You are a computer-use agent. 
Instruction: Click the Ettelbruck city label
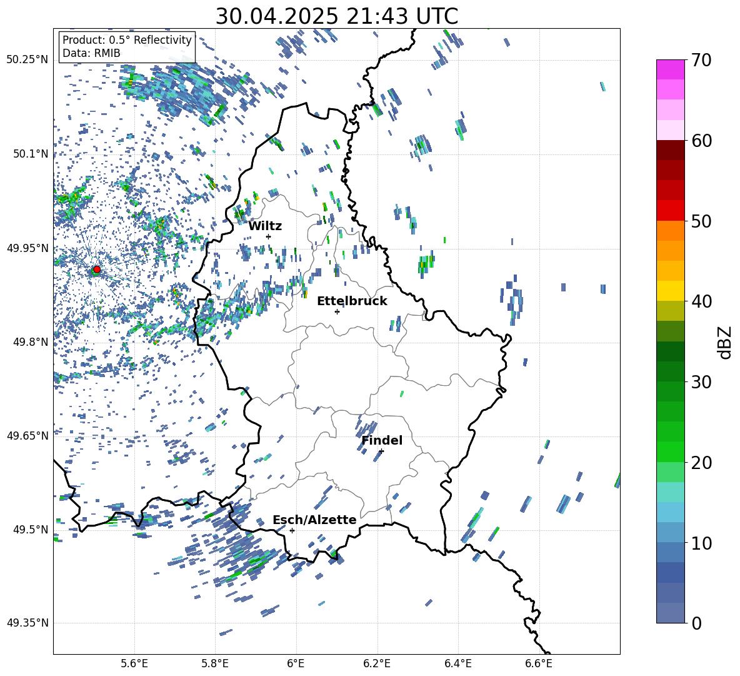352,301
